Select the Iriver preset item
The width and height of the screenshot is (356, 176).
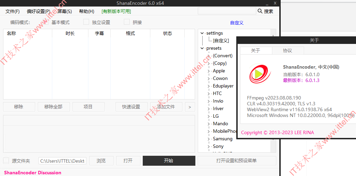pos(218,108)
